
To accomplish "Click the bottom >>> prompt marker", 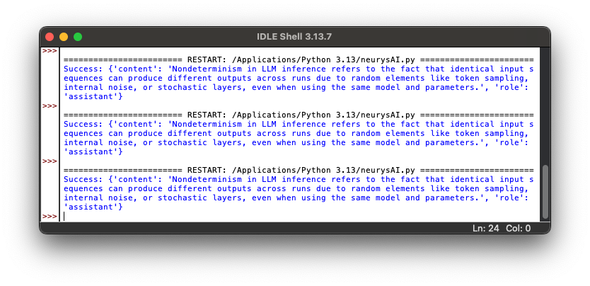I will tap(49, 217).
